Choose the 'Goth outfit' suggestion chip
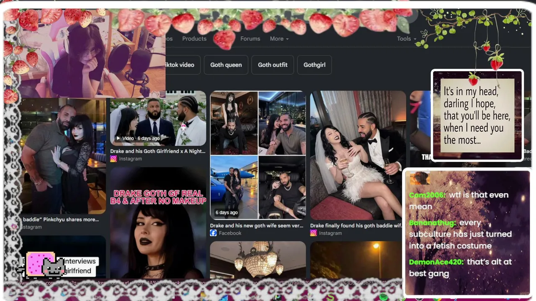 point(273,65)
